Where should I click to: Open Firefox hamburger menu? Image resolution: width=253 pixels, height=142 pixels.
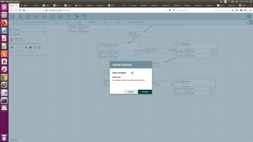[250, 10]
